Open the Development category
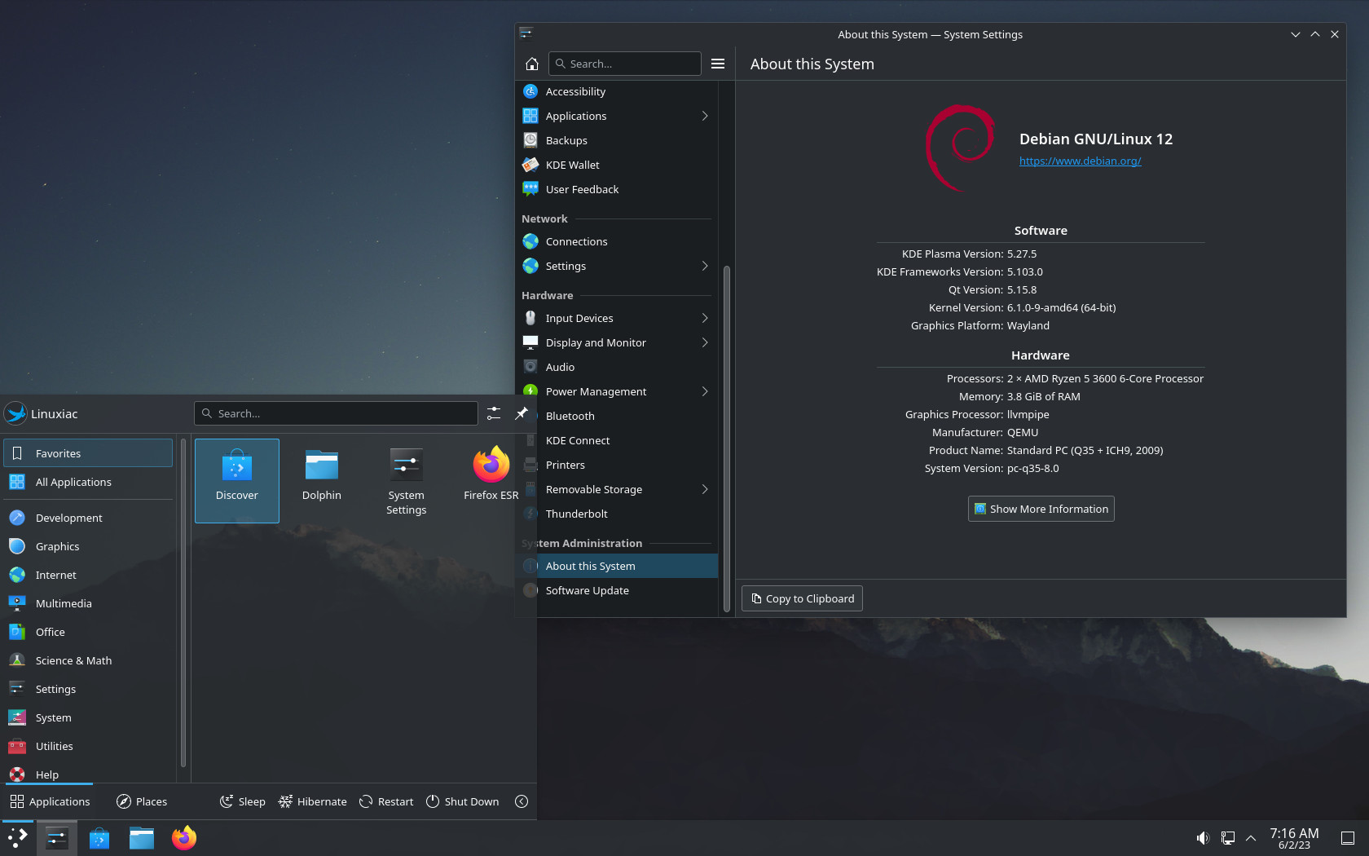 point(88,518)
